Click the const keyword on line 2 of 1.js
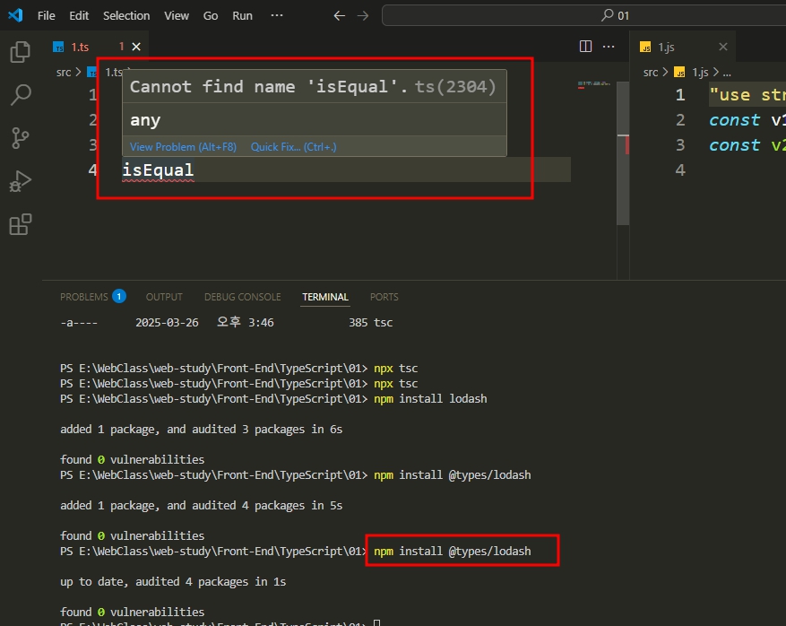This screenshot has height=626, width=786. [x=734, y=120]
